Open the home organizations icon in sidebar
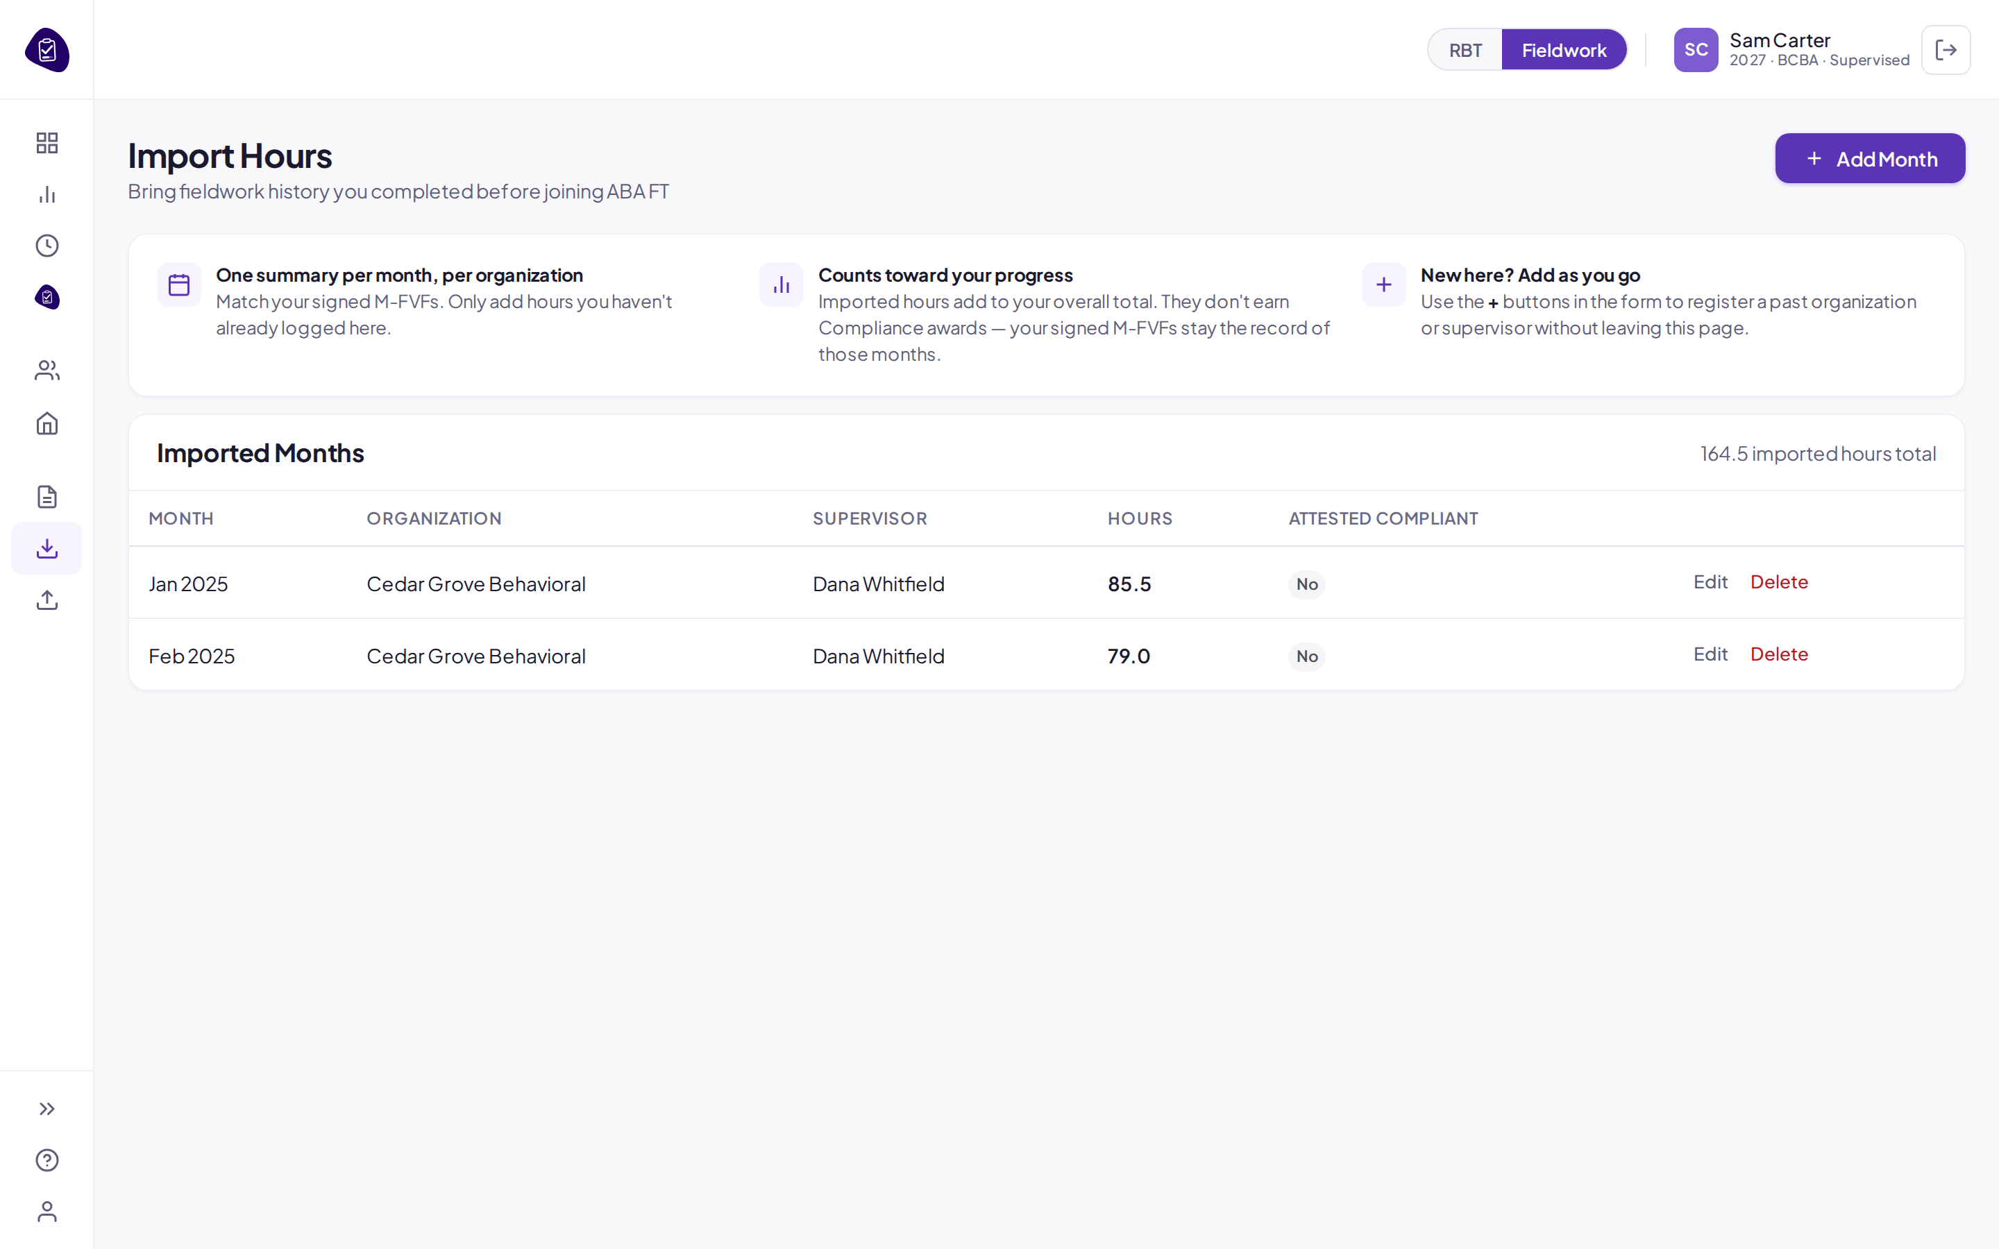Viewport: 1999px width, 1249px height. point(47,424)
